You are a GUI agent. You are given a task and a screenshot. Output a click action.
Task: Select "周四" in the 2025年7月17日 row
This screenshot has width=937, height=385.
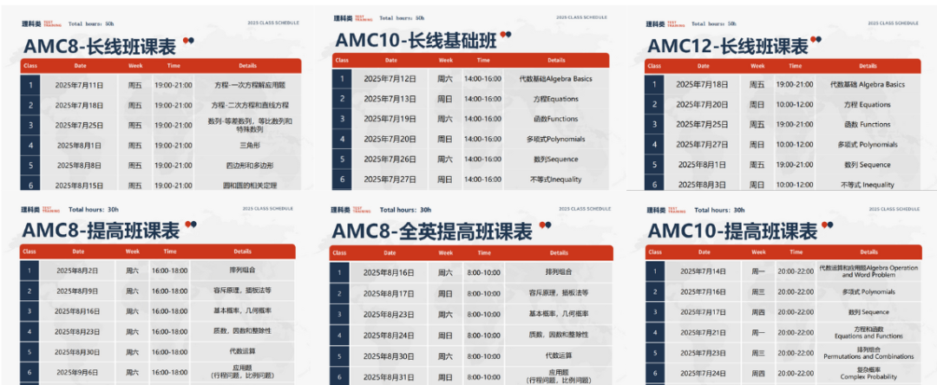759,312
